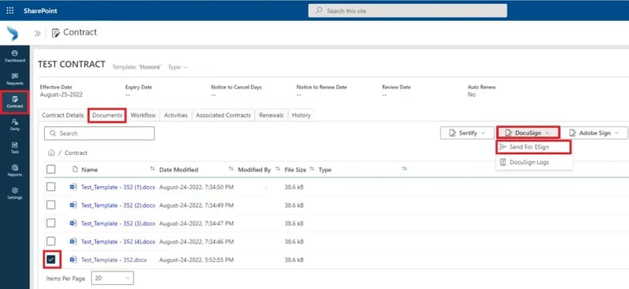The image size is (629, 289).
Task: Uncheck the box for Test_Template - 352.docx
Action: (x=51, y=259)
